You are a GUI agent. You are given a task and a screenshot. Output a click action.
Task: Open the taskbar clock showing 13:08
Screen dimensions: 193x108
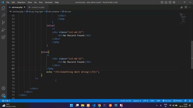[183, 105]
